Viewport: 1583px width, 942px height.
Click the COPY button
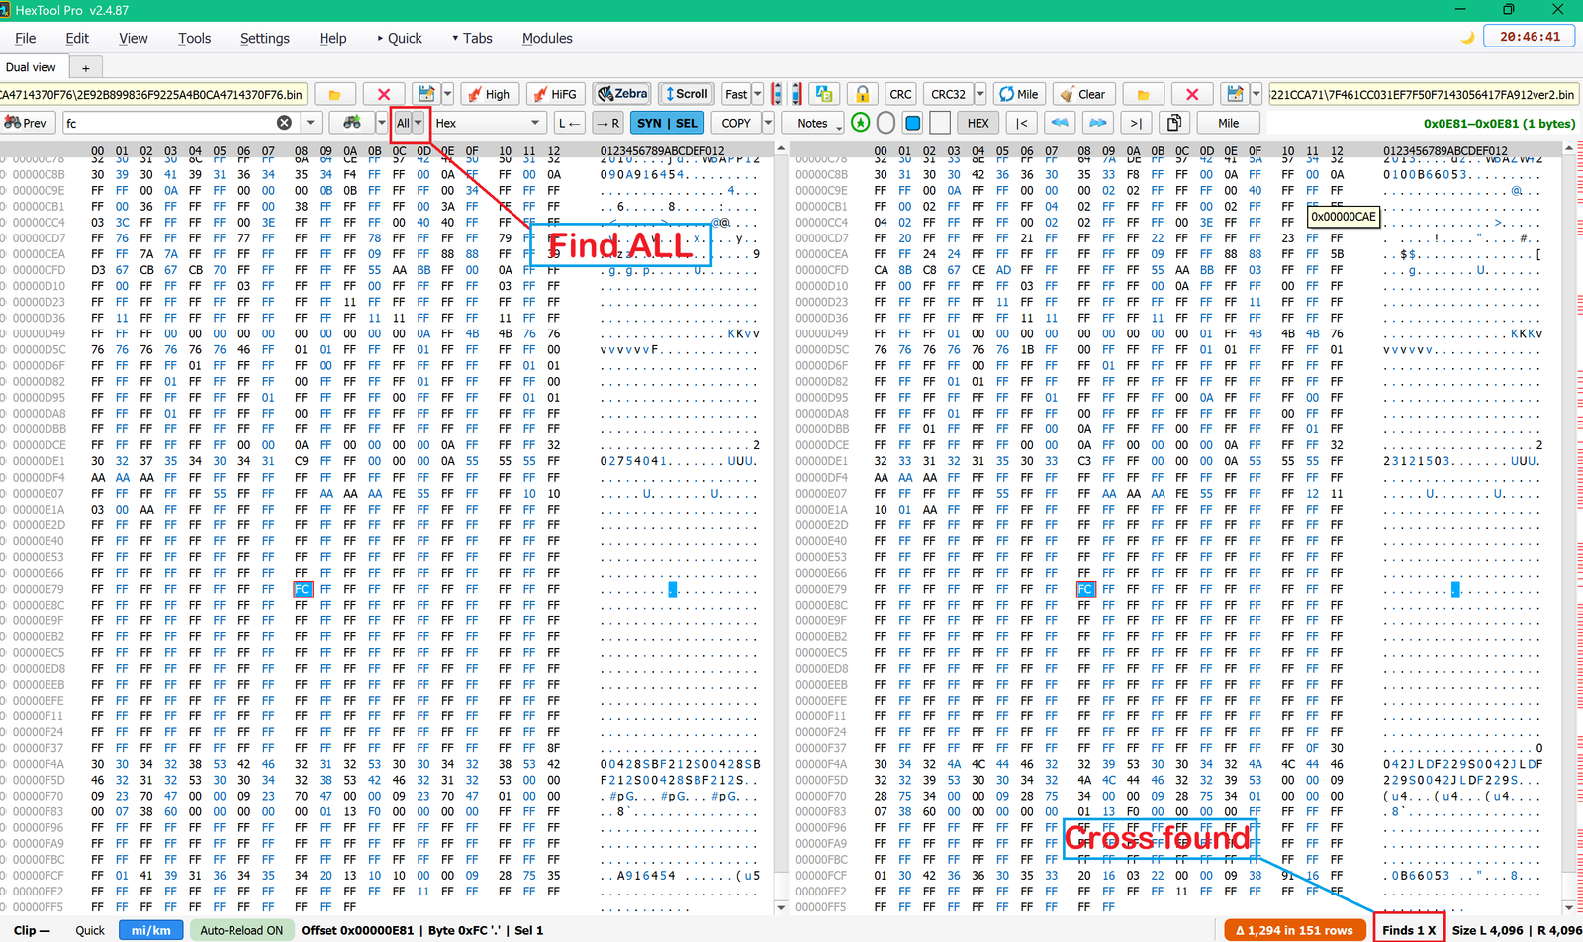tap(736, 123)
